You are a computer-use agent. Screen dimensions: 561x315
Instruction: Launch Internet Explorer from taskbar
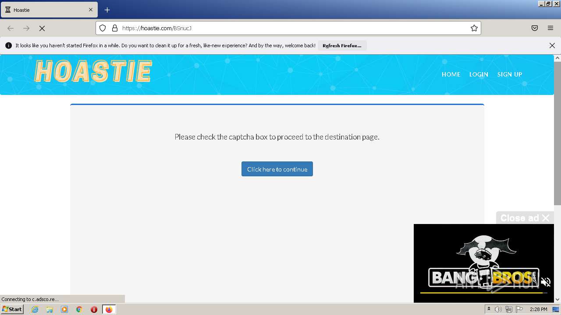pyautogui.click(x=35, y=309)
